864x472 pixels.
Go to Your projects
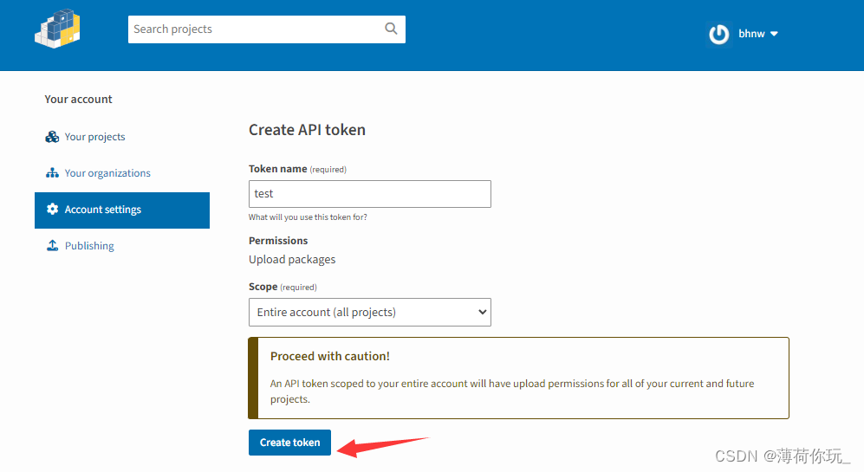[94, 137]
